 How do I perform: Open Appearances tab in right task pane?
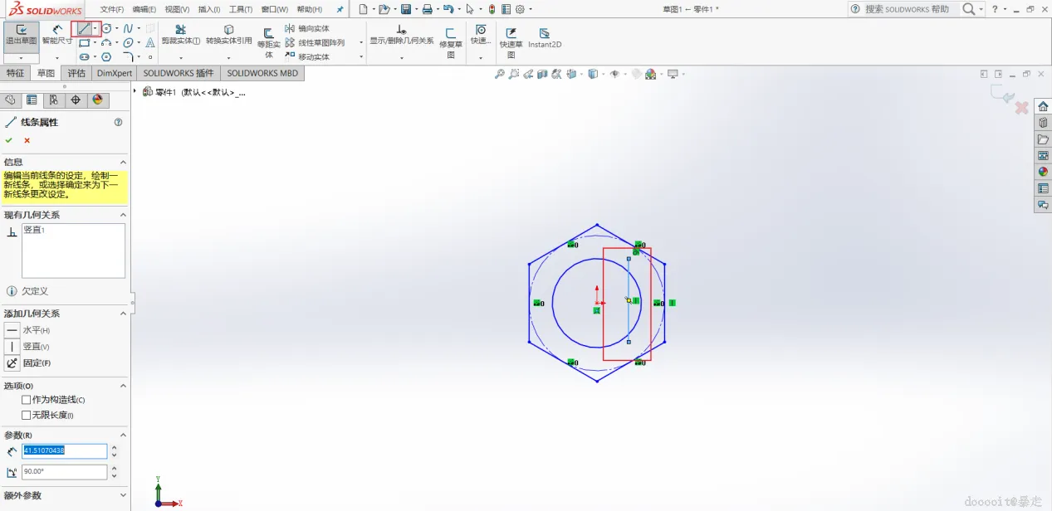tap(1043, 172)
